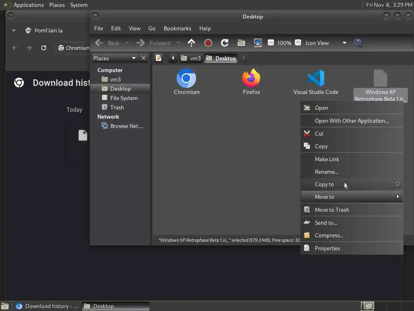Select Visual Studio Code desktop icon
The height and width of the screenshot is (311, 414).
tap(316, 82)
